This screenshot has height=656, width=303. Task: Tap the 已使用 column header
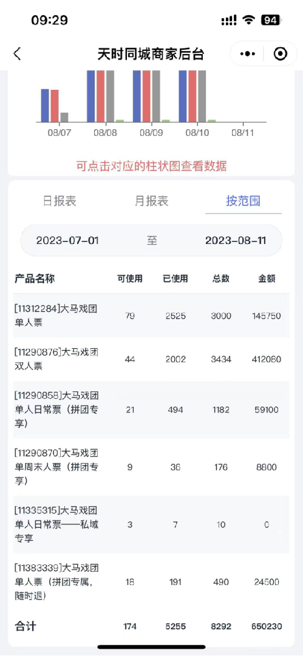pos(175,279)
